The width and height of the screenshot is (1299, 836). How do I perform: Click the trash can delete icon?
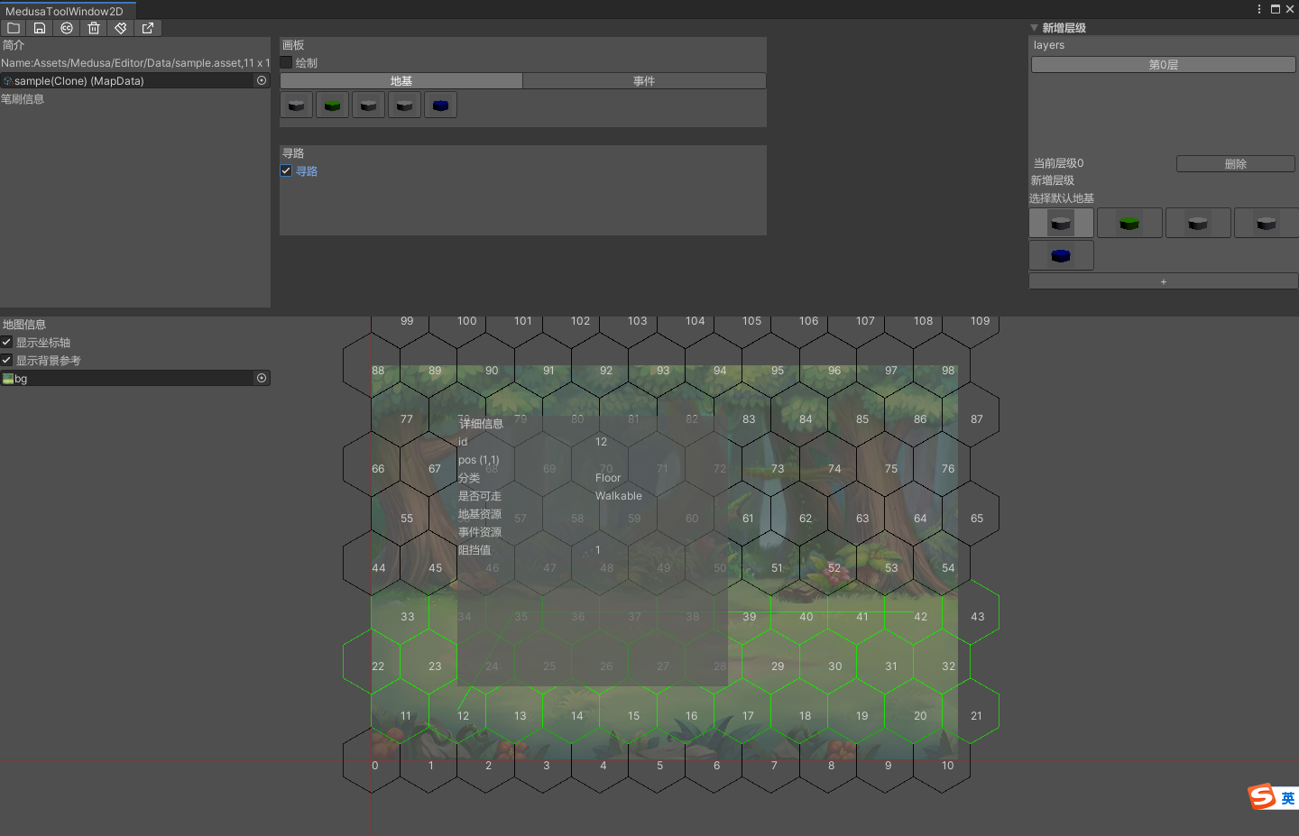pyautogui.click(x=94, y=28)
